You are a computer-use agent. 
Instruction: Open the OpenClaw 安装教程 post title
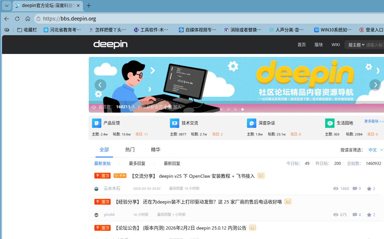click(192, 176)
